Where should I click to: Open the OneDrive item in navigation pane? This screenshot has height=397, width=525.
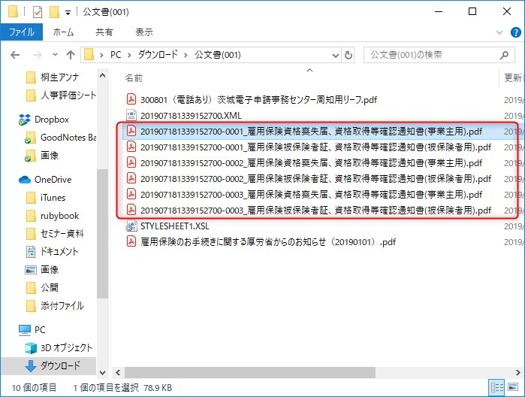point(51,179)
